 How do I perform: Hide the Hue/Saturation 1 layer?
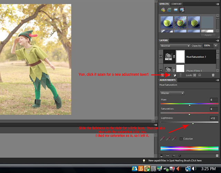click(x=161, y=56)
